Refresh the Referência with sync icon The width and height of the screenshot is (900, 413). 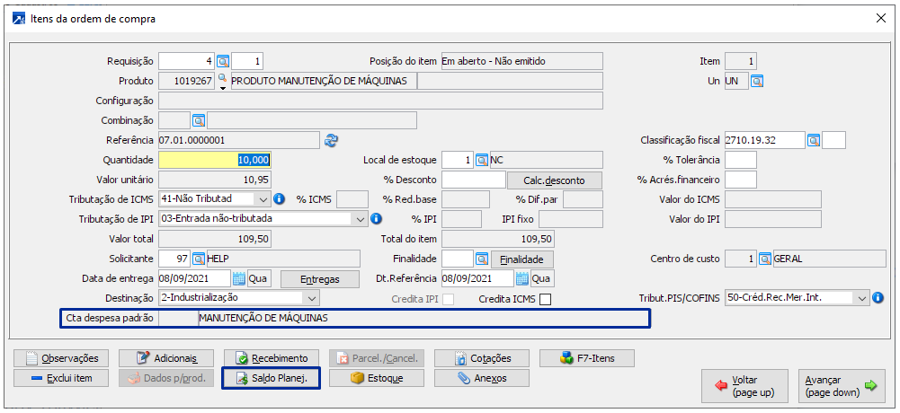(331, 140)
